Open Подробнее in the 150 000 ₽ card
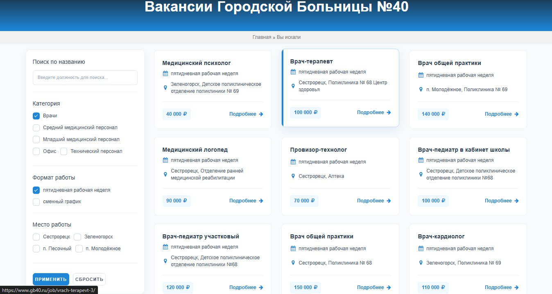 (374, 287)
